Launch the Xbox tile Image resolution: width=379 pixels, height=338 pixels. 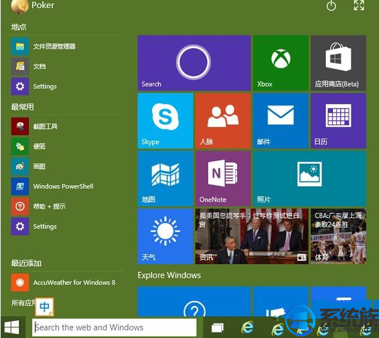281,63
